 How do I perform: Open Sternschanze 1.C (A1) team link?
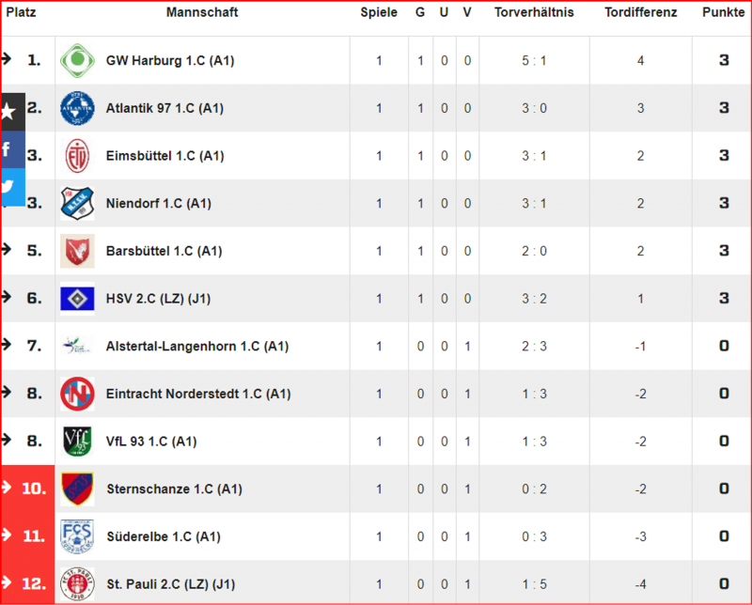pos(175,489)
